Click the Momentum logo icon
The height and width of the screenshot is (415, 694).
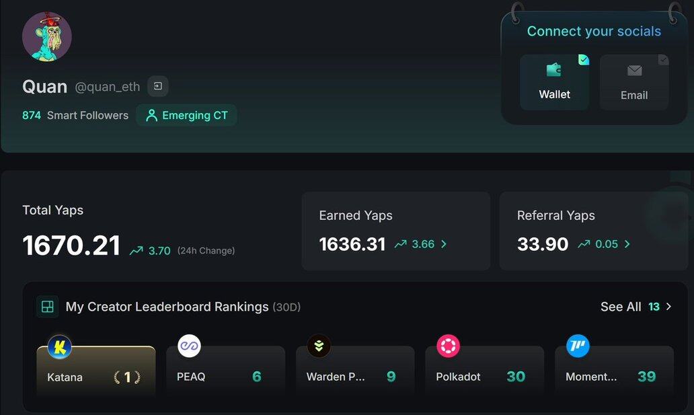click(578, 346)
